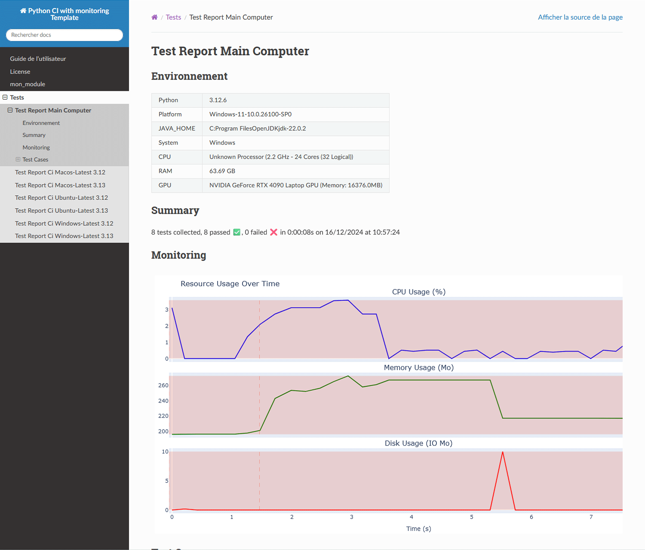Click the red Disk Usage spike peak

[503, 452]
